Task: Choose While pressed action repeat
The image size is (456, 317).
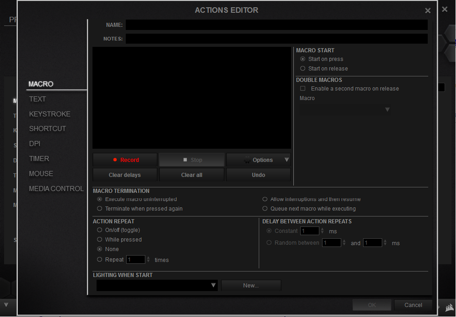Action: click(x=100, y=240)
